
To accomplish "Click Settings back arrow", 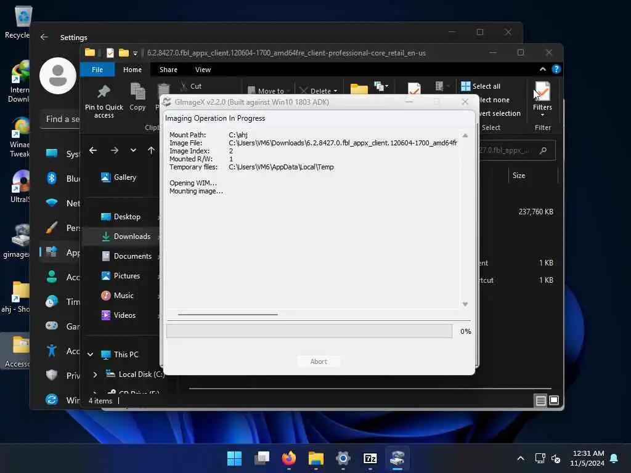I will [x=44, y=37].
